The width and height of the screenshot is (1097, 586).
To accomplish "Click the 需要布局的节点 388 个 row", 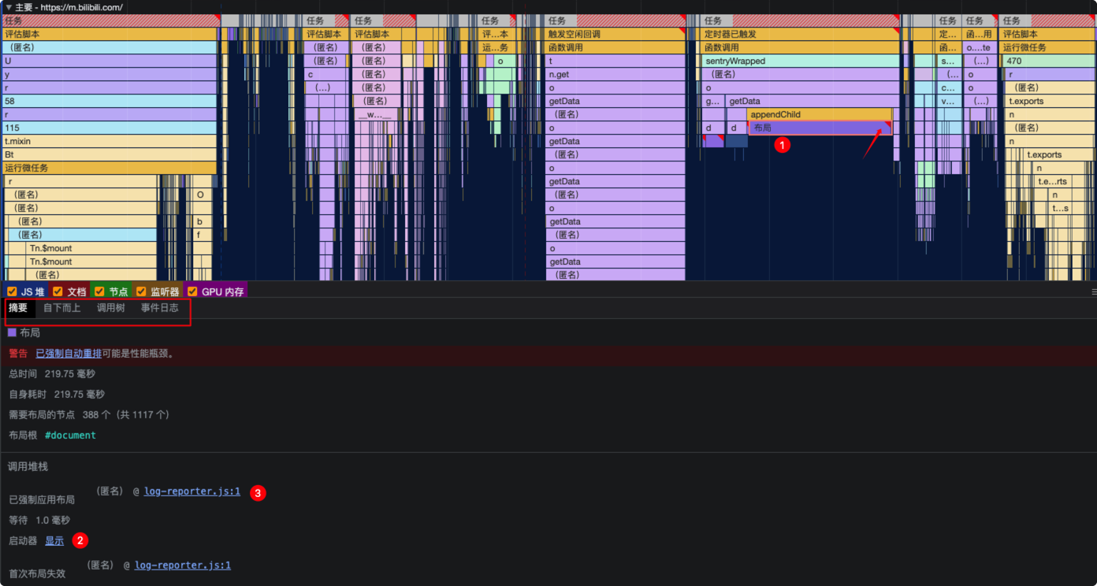I will click(x=89, y=414).
